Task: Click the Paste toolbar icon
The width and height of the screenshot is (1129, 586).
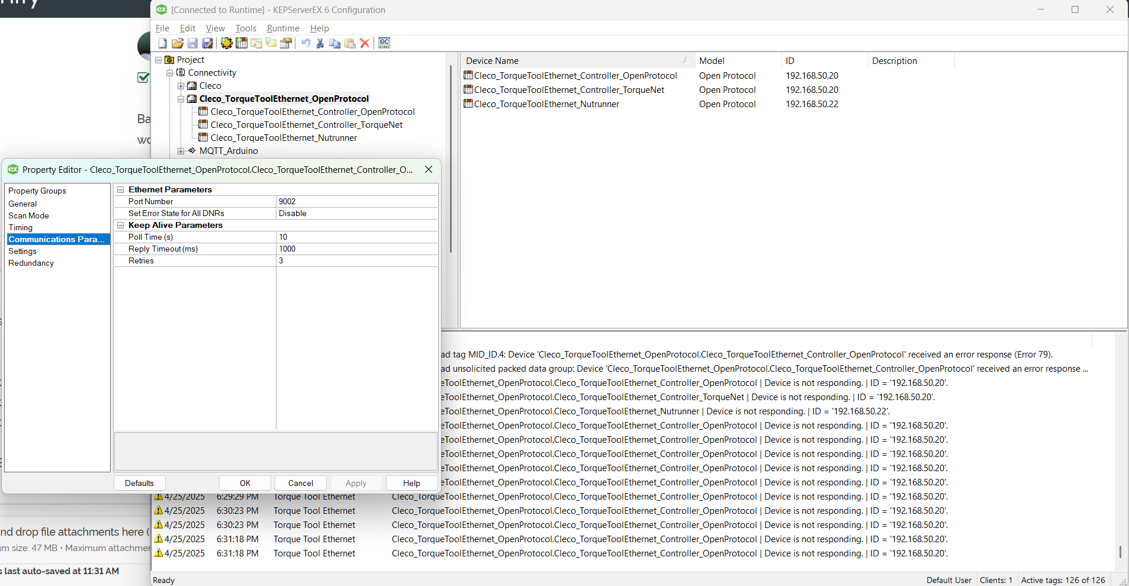Action: 350,43
